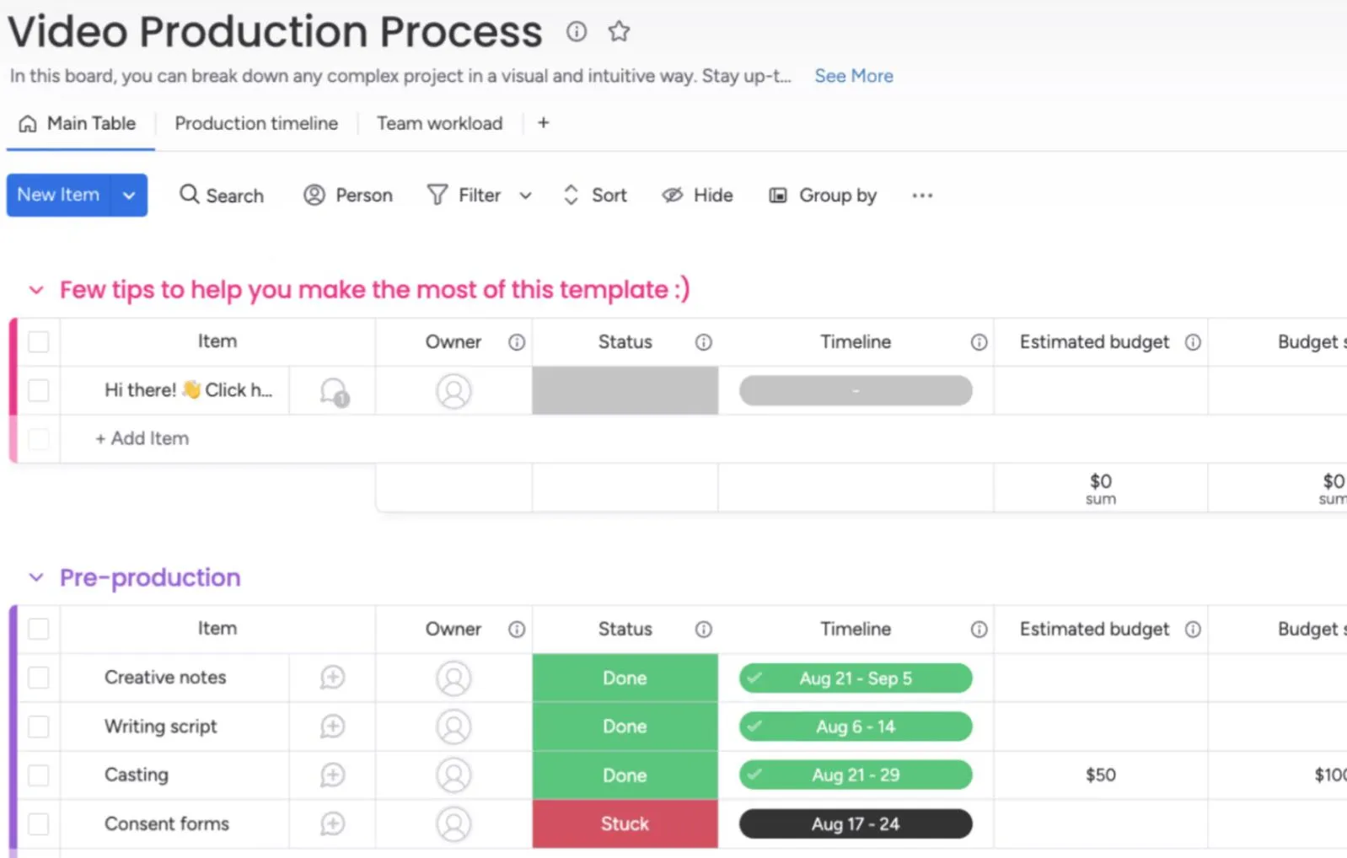The height and width of the screenshot is (858, 1347).
Task: Start conversation on Consent forms item
Action: click(332, 824)
